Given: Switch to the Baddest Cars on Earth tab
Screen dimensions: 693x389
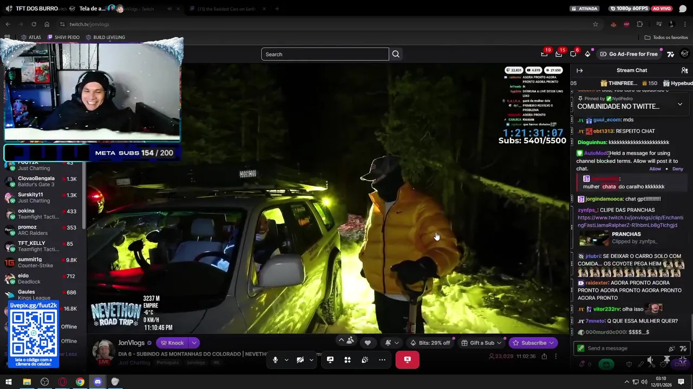Looking at the screenshot, I should pos(226,9).
